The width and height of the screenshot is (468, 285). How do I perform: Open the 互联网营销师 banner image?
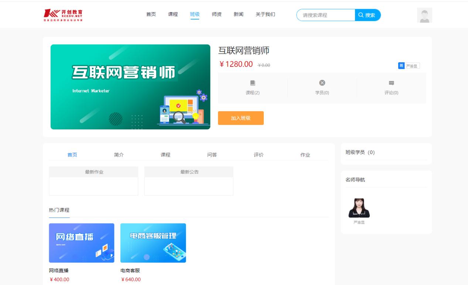click(x=130, y=87)
